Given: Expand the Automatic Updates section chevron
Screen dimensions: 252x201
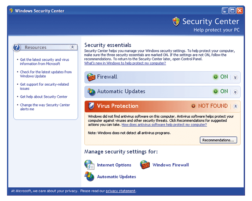Looking at the screenshot, I should pos(236,92).
